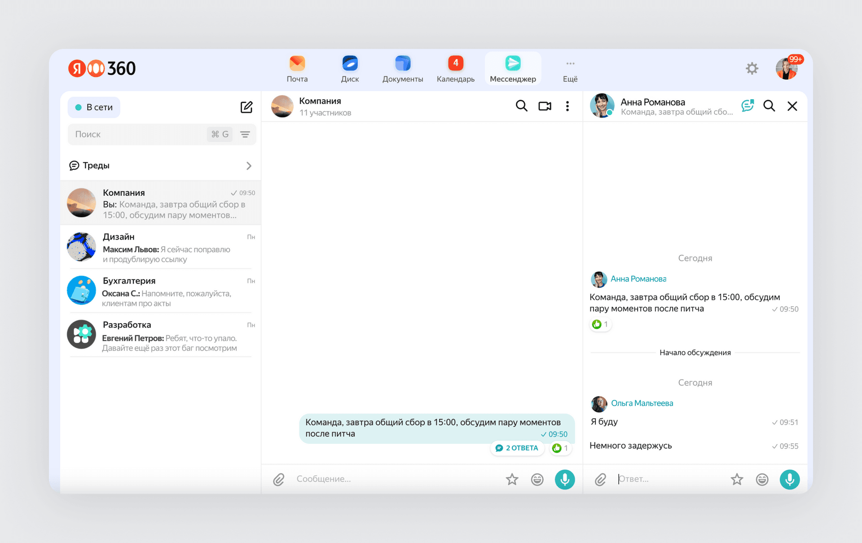Open Ольга Мальтеева profile link

[642, 403]
